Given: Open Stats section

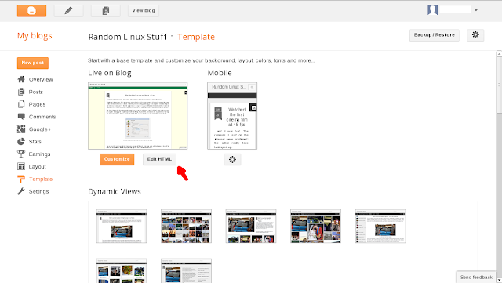Looking at the screenshot, I should [x=35, y=141].
